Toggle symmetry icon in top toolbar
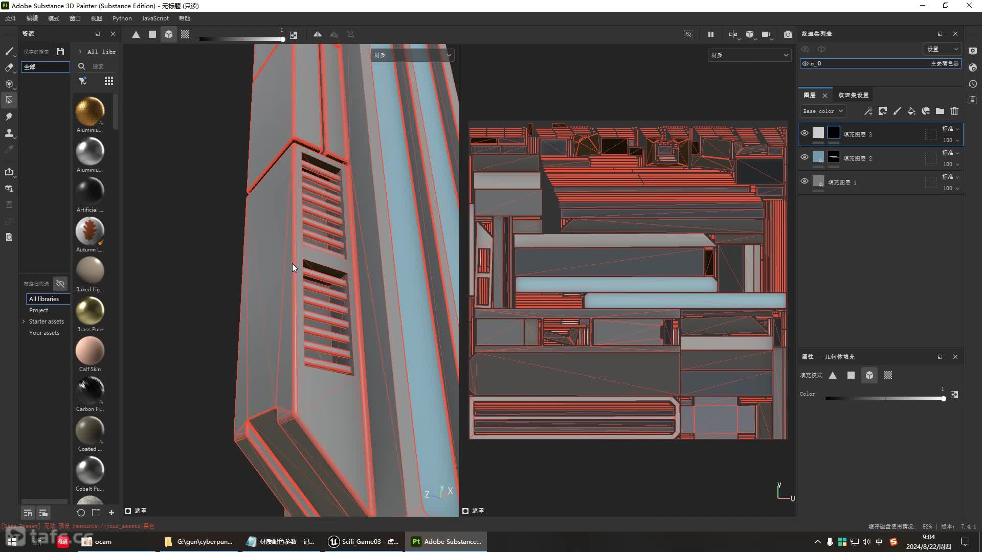The image size is (982, 552). (x=318, y=34)
